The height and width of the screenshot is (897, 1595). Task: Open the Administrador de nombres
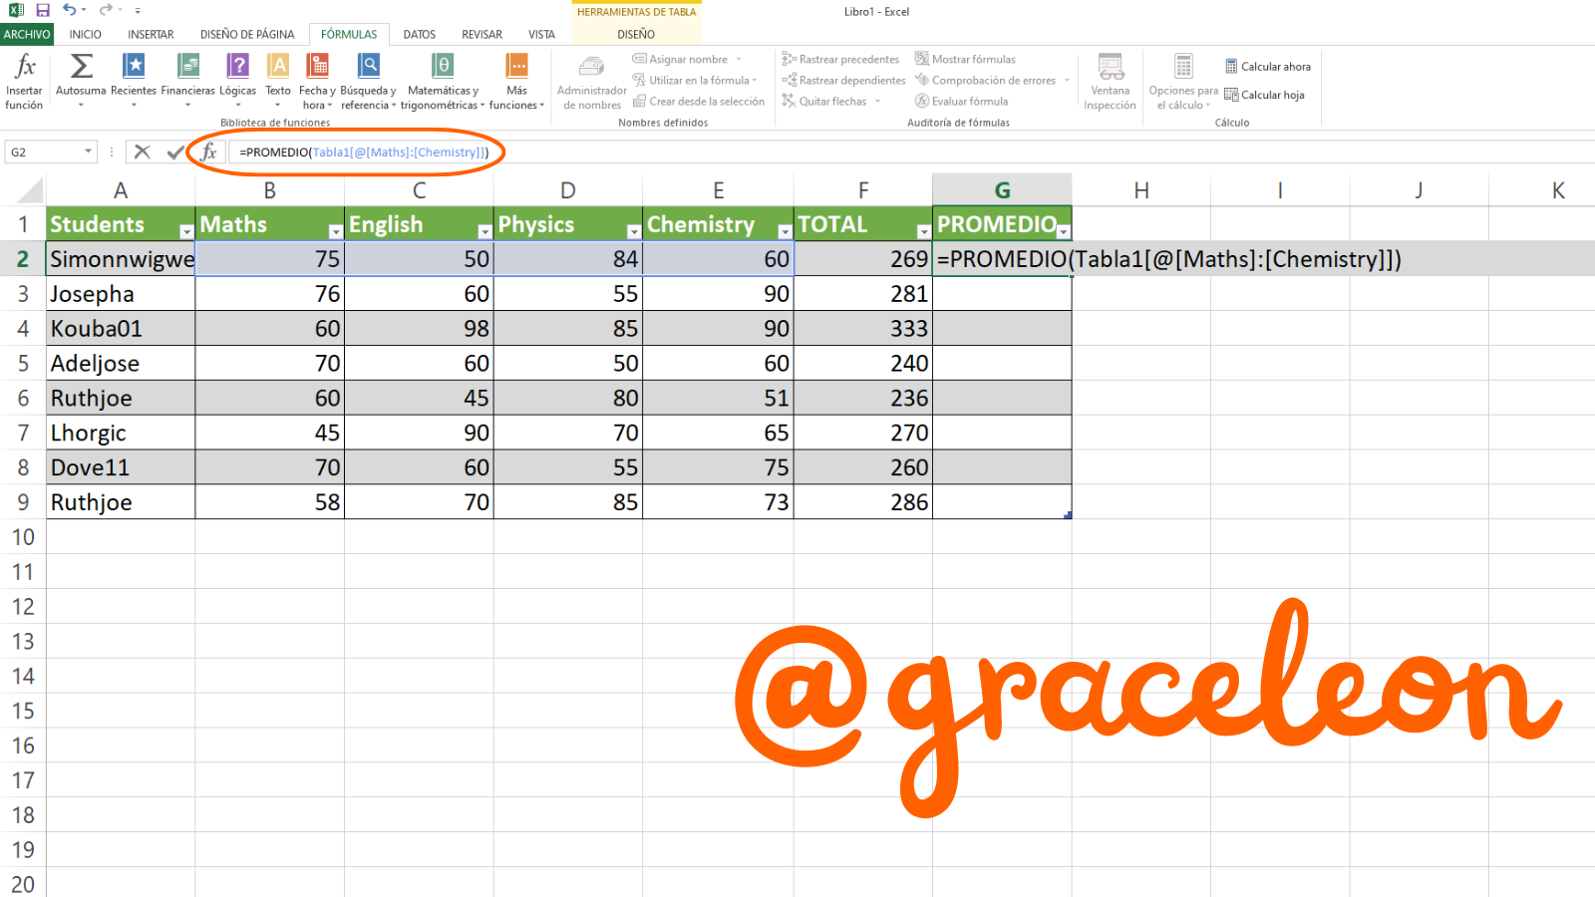coord(592,82)
